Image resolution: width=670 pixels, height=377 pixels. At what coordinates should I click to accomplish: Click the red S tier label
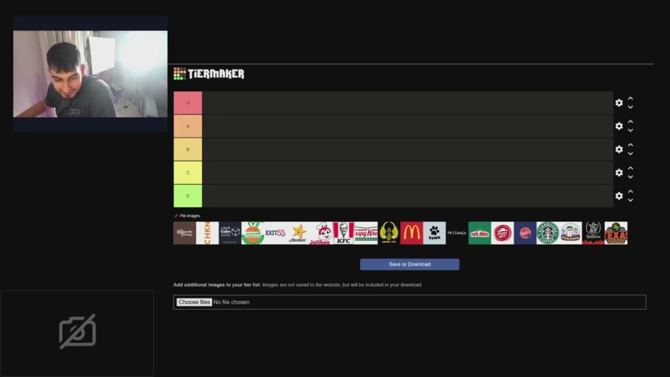click(188, 103)
